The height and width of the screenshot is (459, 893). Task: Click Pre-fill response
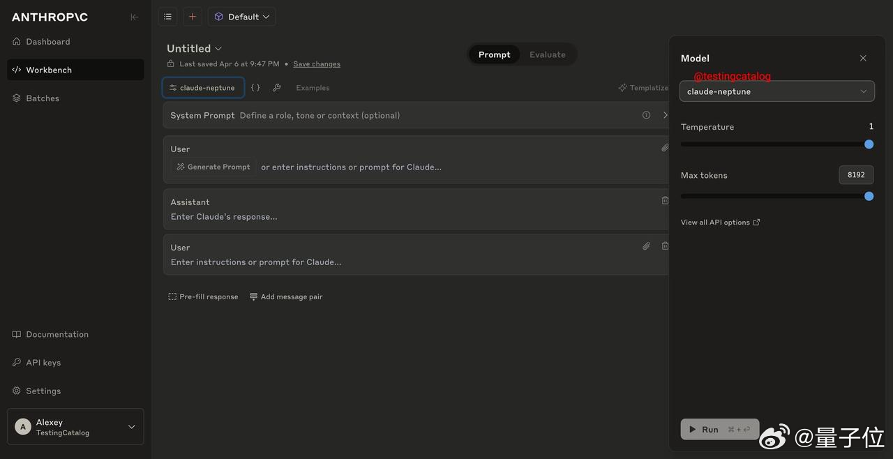(x=203, y=296)
